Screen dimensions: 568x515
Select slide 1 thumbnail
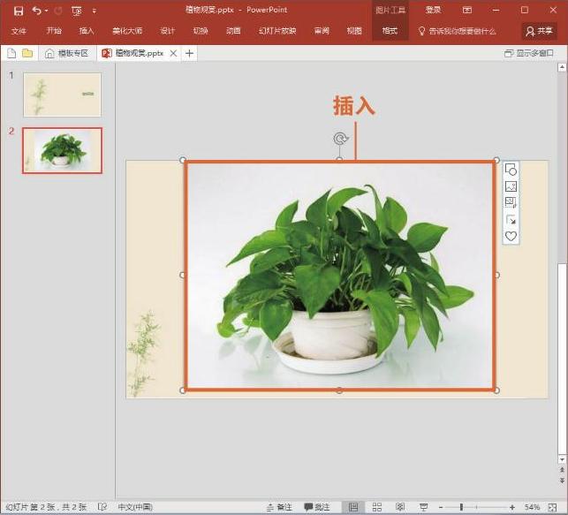(62, 95)
